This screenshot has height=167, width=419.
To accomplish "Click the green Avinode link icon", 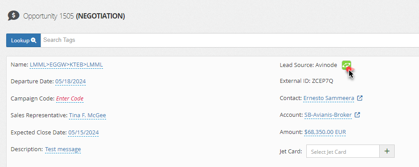I will [347, 65].
